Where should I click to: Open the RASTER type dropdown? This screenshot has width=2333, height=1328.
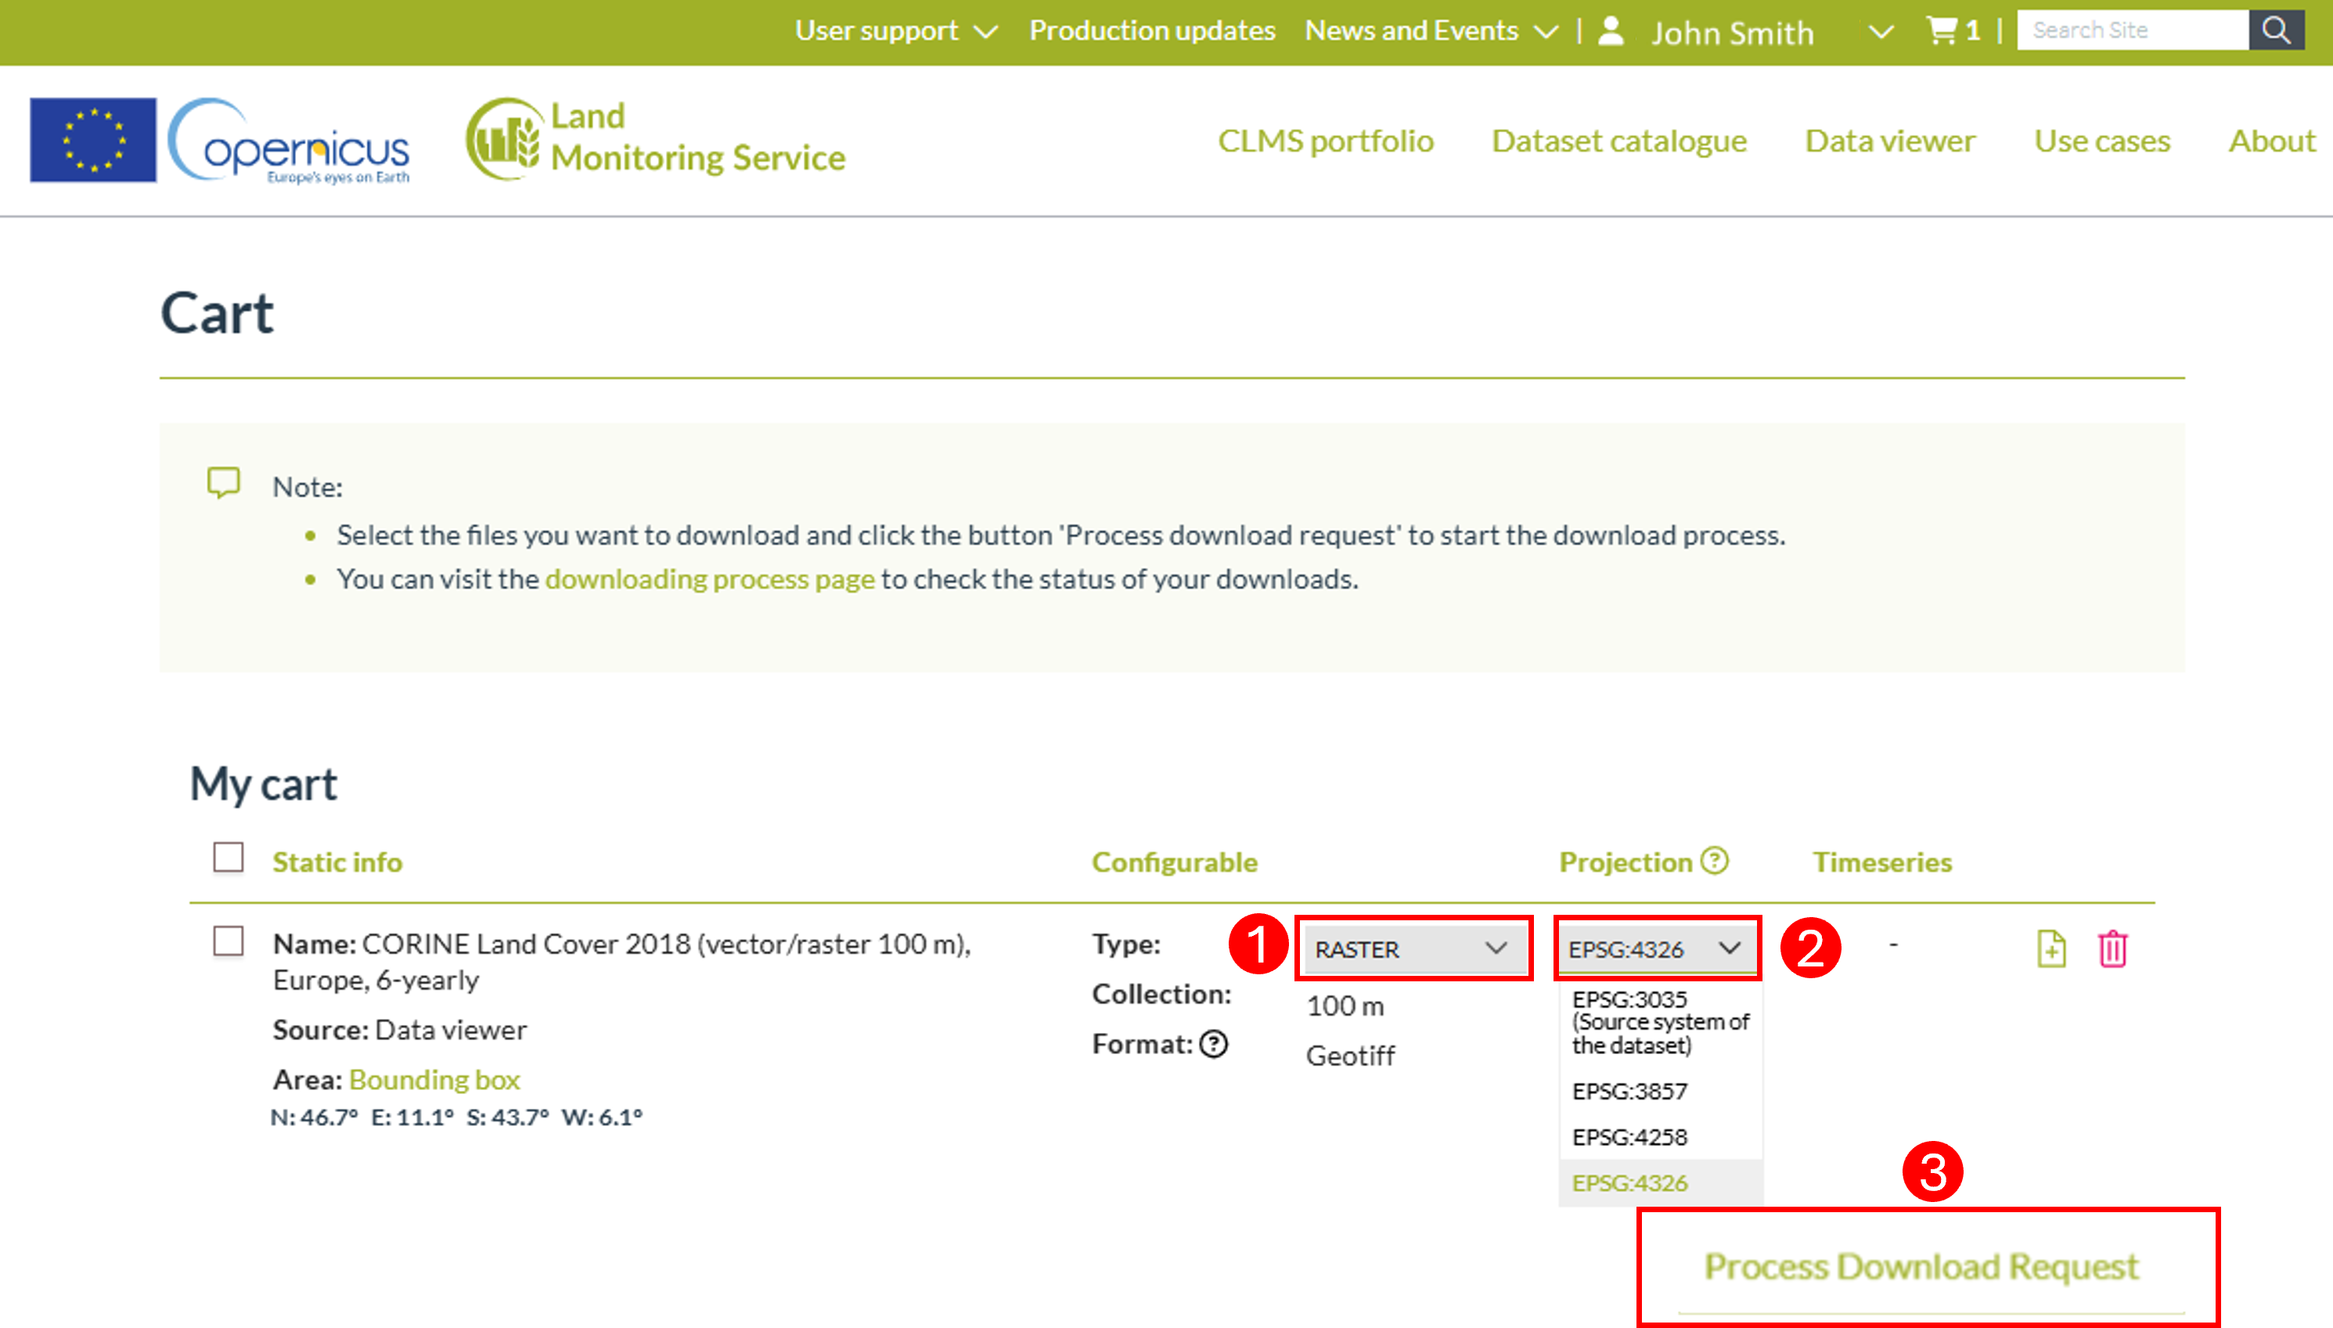[x=1413, y=948]
